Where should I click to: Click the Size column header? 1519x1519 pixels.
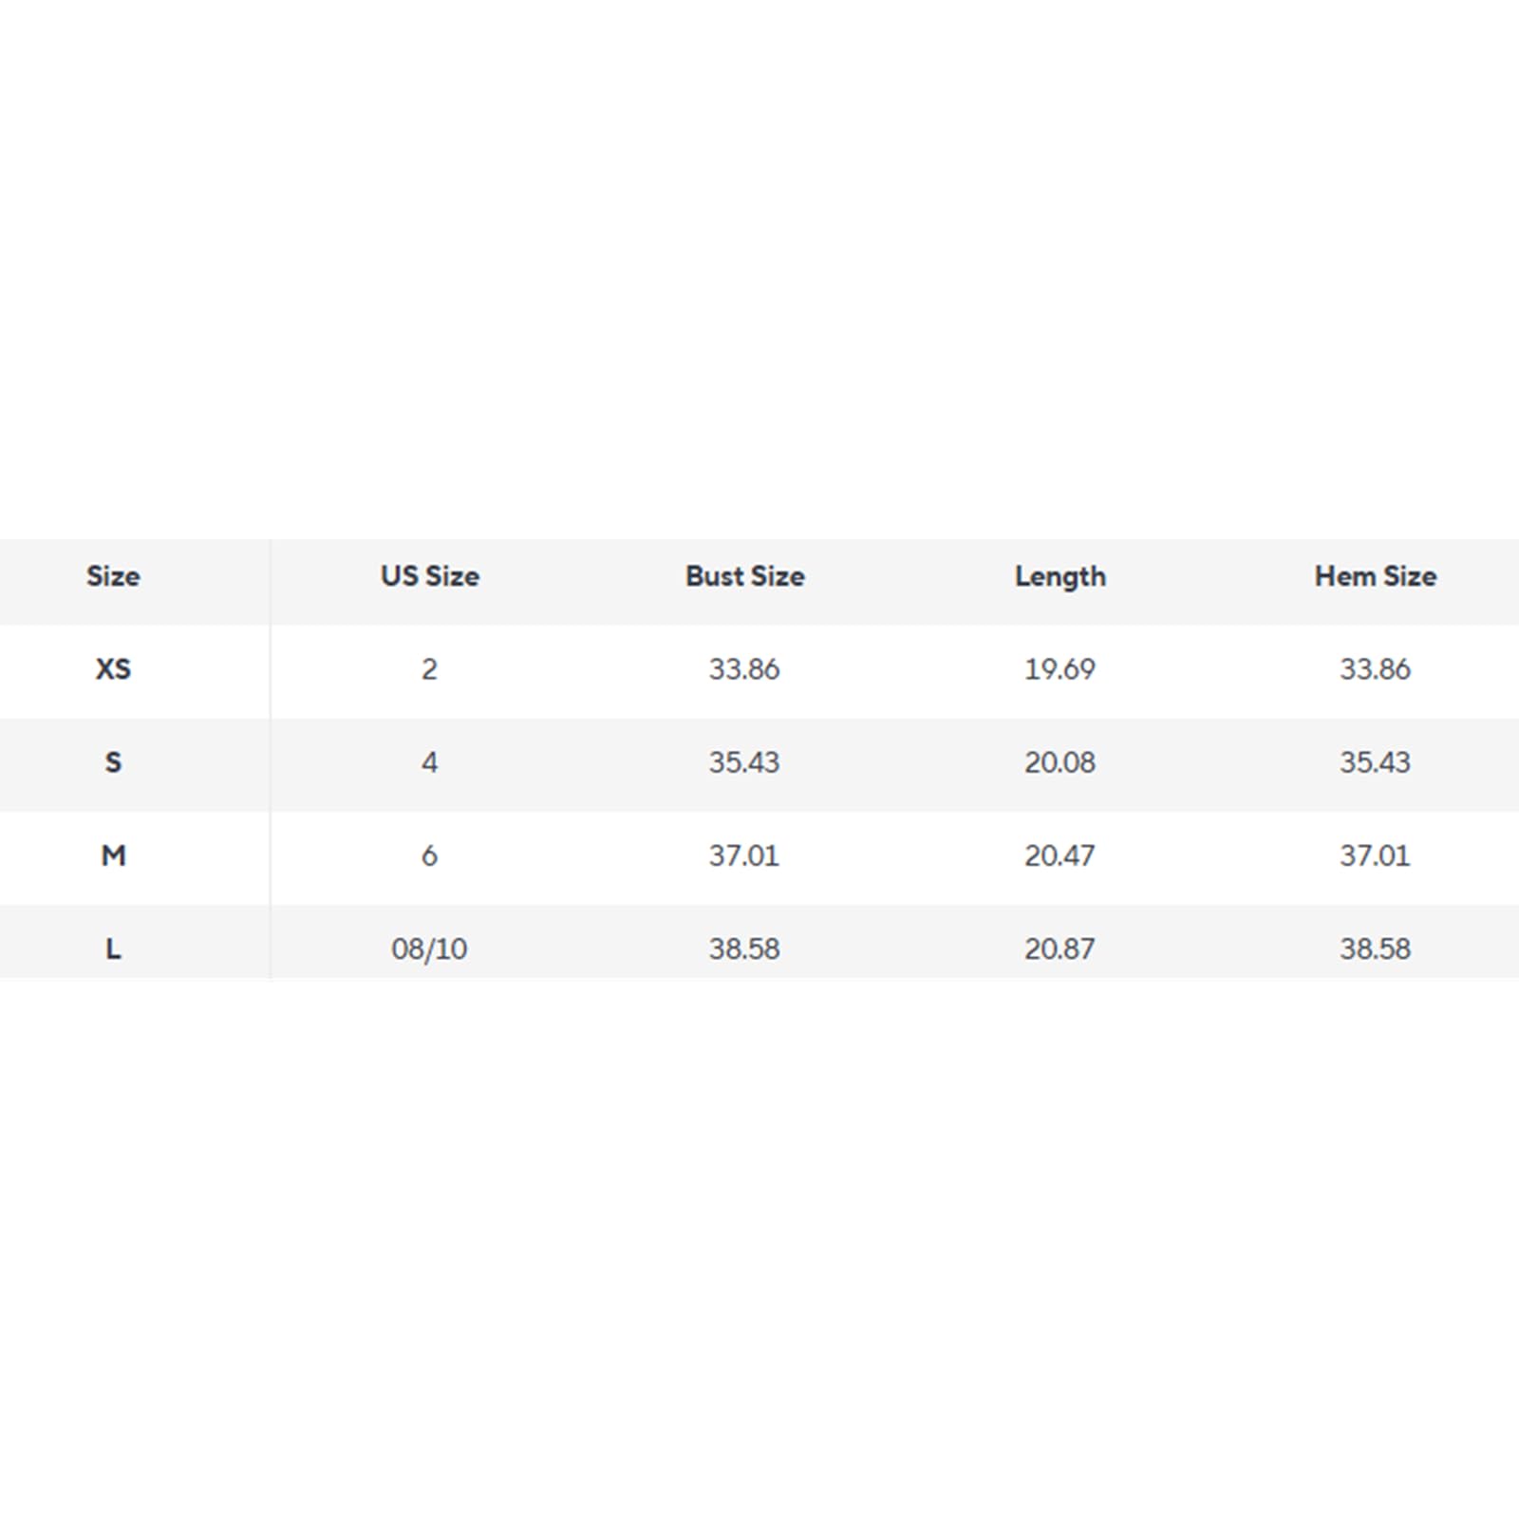pos(113,576)
